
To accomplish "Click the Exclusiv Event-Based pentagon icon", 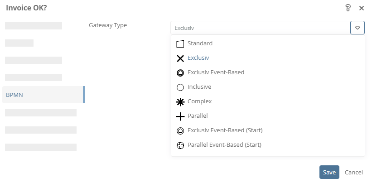I will pos(180,73).
